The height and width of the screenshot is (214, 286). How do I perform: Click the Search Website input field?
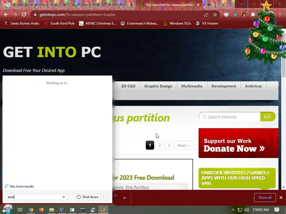tap(230, 117)
